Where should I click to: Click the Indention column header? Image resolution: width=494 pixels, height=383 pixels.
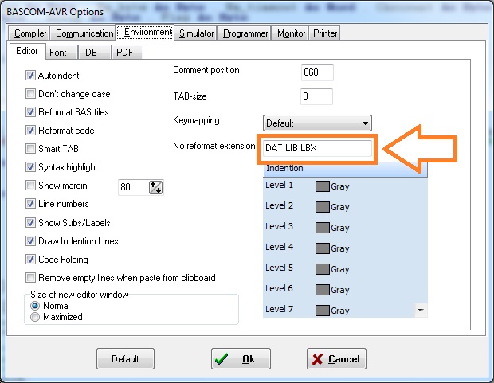coord(345,169)
